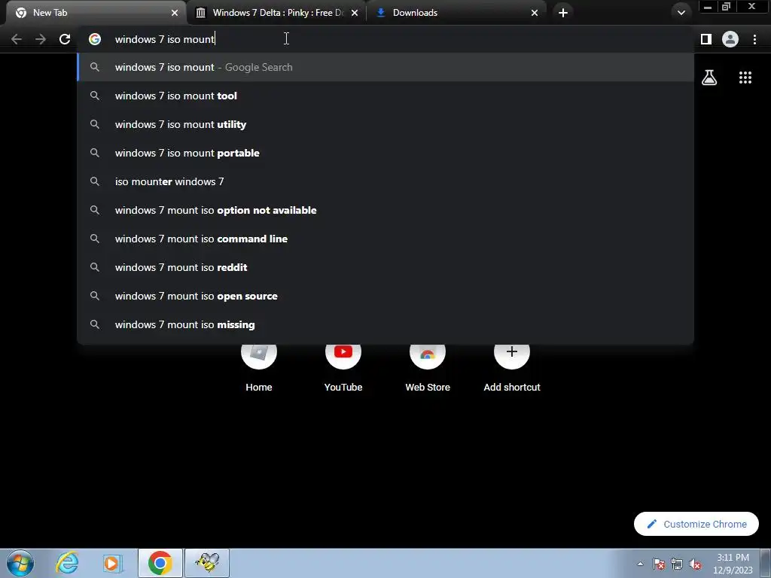
Task: Open the Home shortcut tile
Action: [259, 368]
